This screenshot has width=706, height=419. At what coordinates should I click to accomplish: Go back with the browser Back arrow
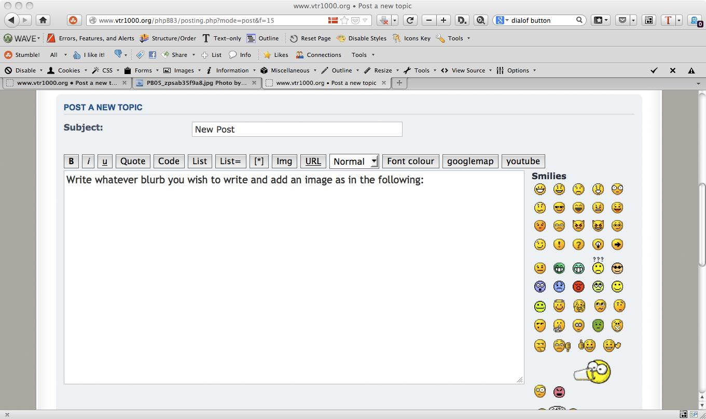click(x=11, y=20)
